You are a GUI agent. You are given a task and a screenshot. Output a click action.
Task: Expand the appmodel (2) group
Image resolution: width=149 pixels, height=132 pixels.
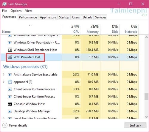pos(4,82)
